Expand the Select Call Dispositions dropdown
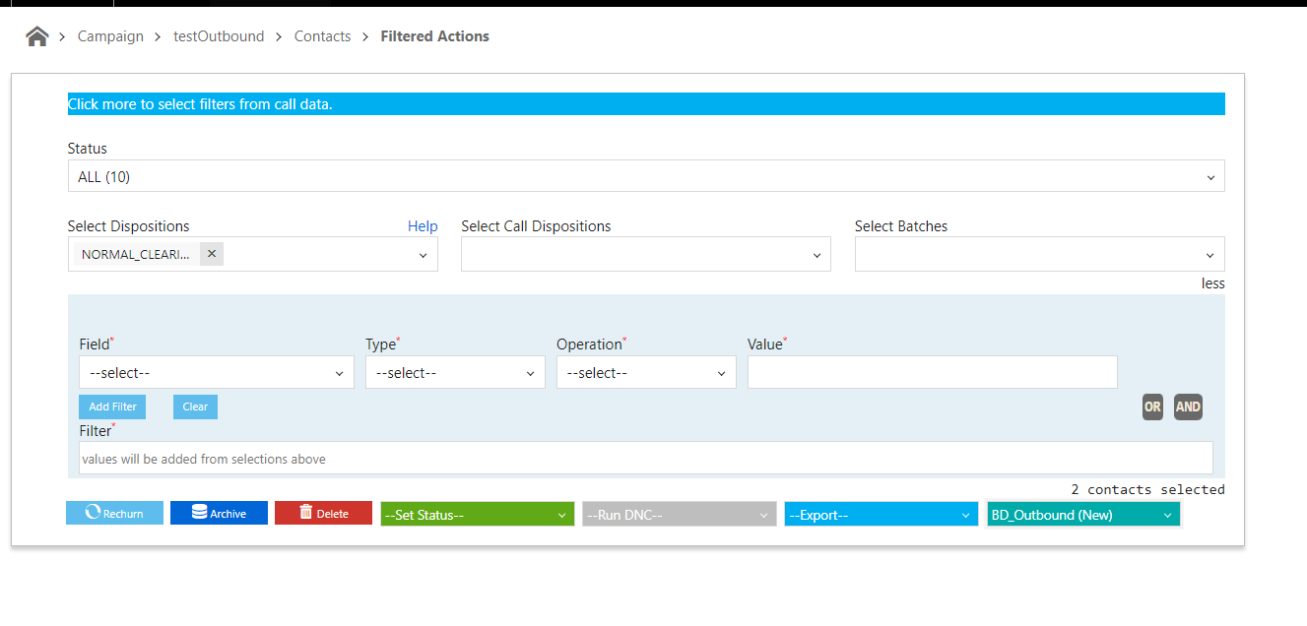 (645, 254)
